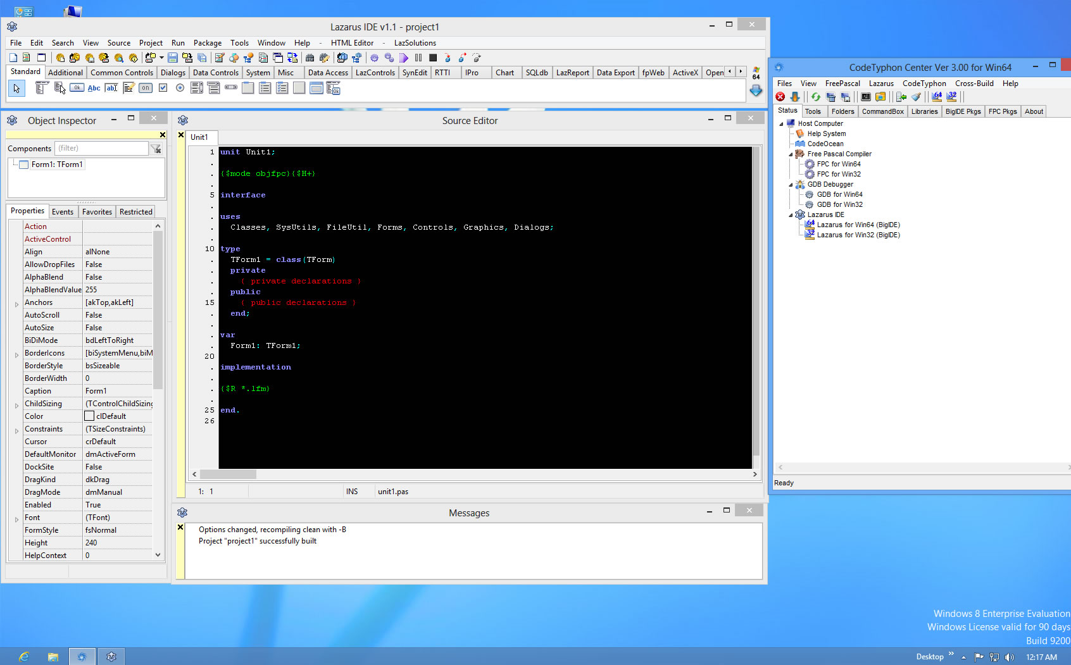Click the Object Inspector vertical scrollbar

point(158,390)
